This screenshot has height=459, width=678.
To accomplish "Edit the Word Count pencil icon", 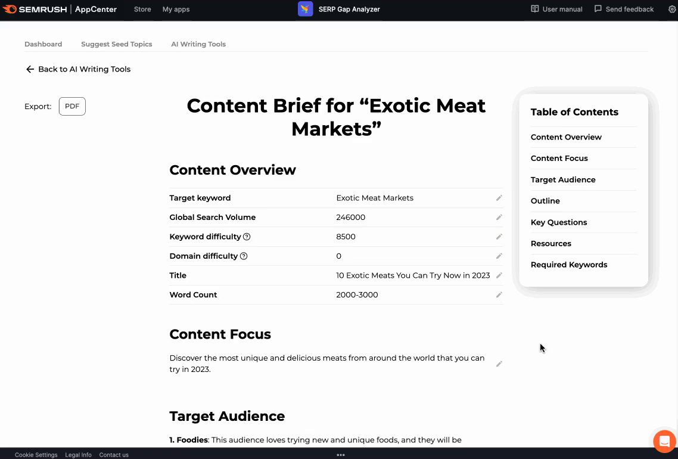I will (x=499, y=294).
